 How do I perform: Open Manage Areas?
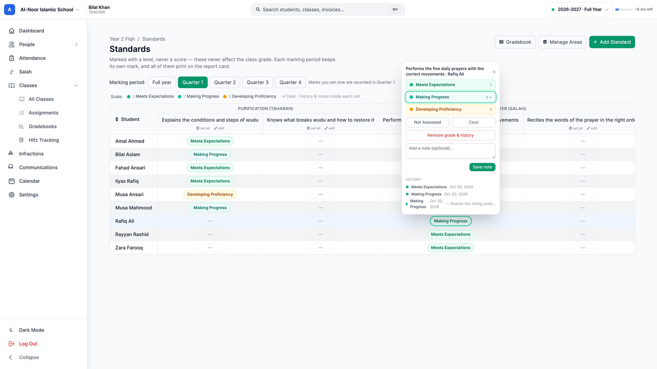coord(562,42)
